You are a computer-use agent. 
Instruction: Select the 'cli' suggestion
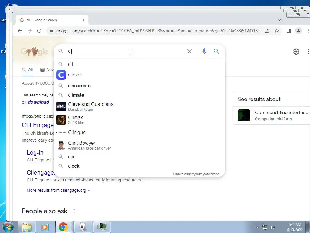pos(139,64)
